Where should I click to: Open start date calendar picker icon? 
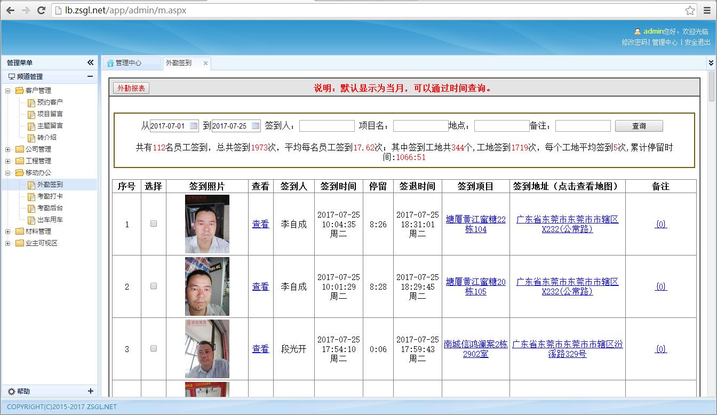(x=194, y=126)
